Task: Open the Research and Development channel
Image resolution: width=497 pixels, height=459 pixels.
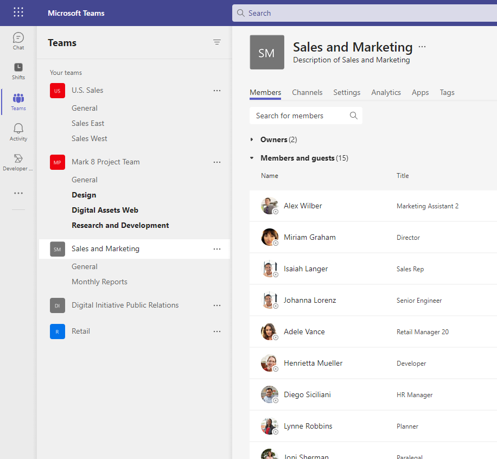Action: point(120,225)
